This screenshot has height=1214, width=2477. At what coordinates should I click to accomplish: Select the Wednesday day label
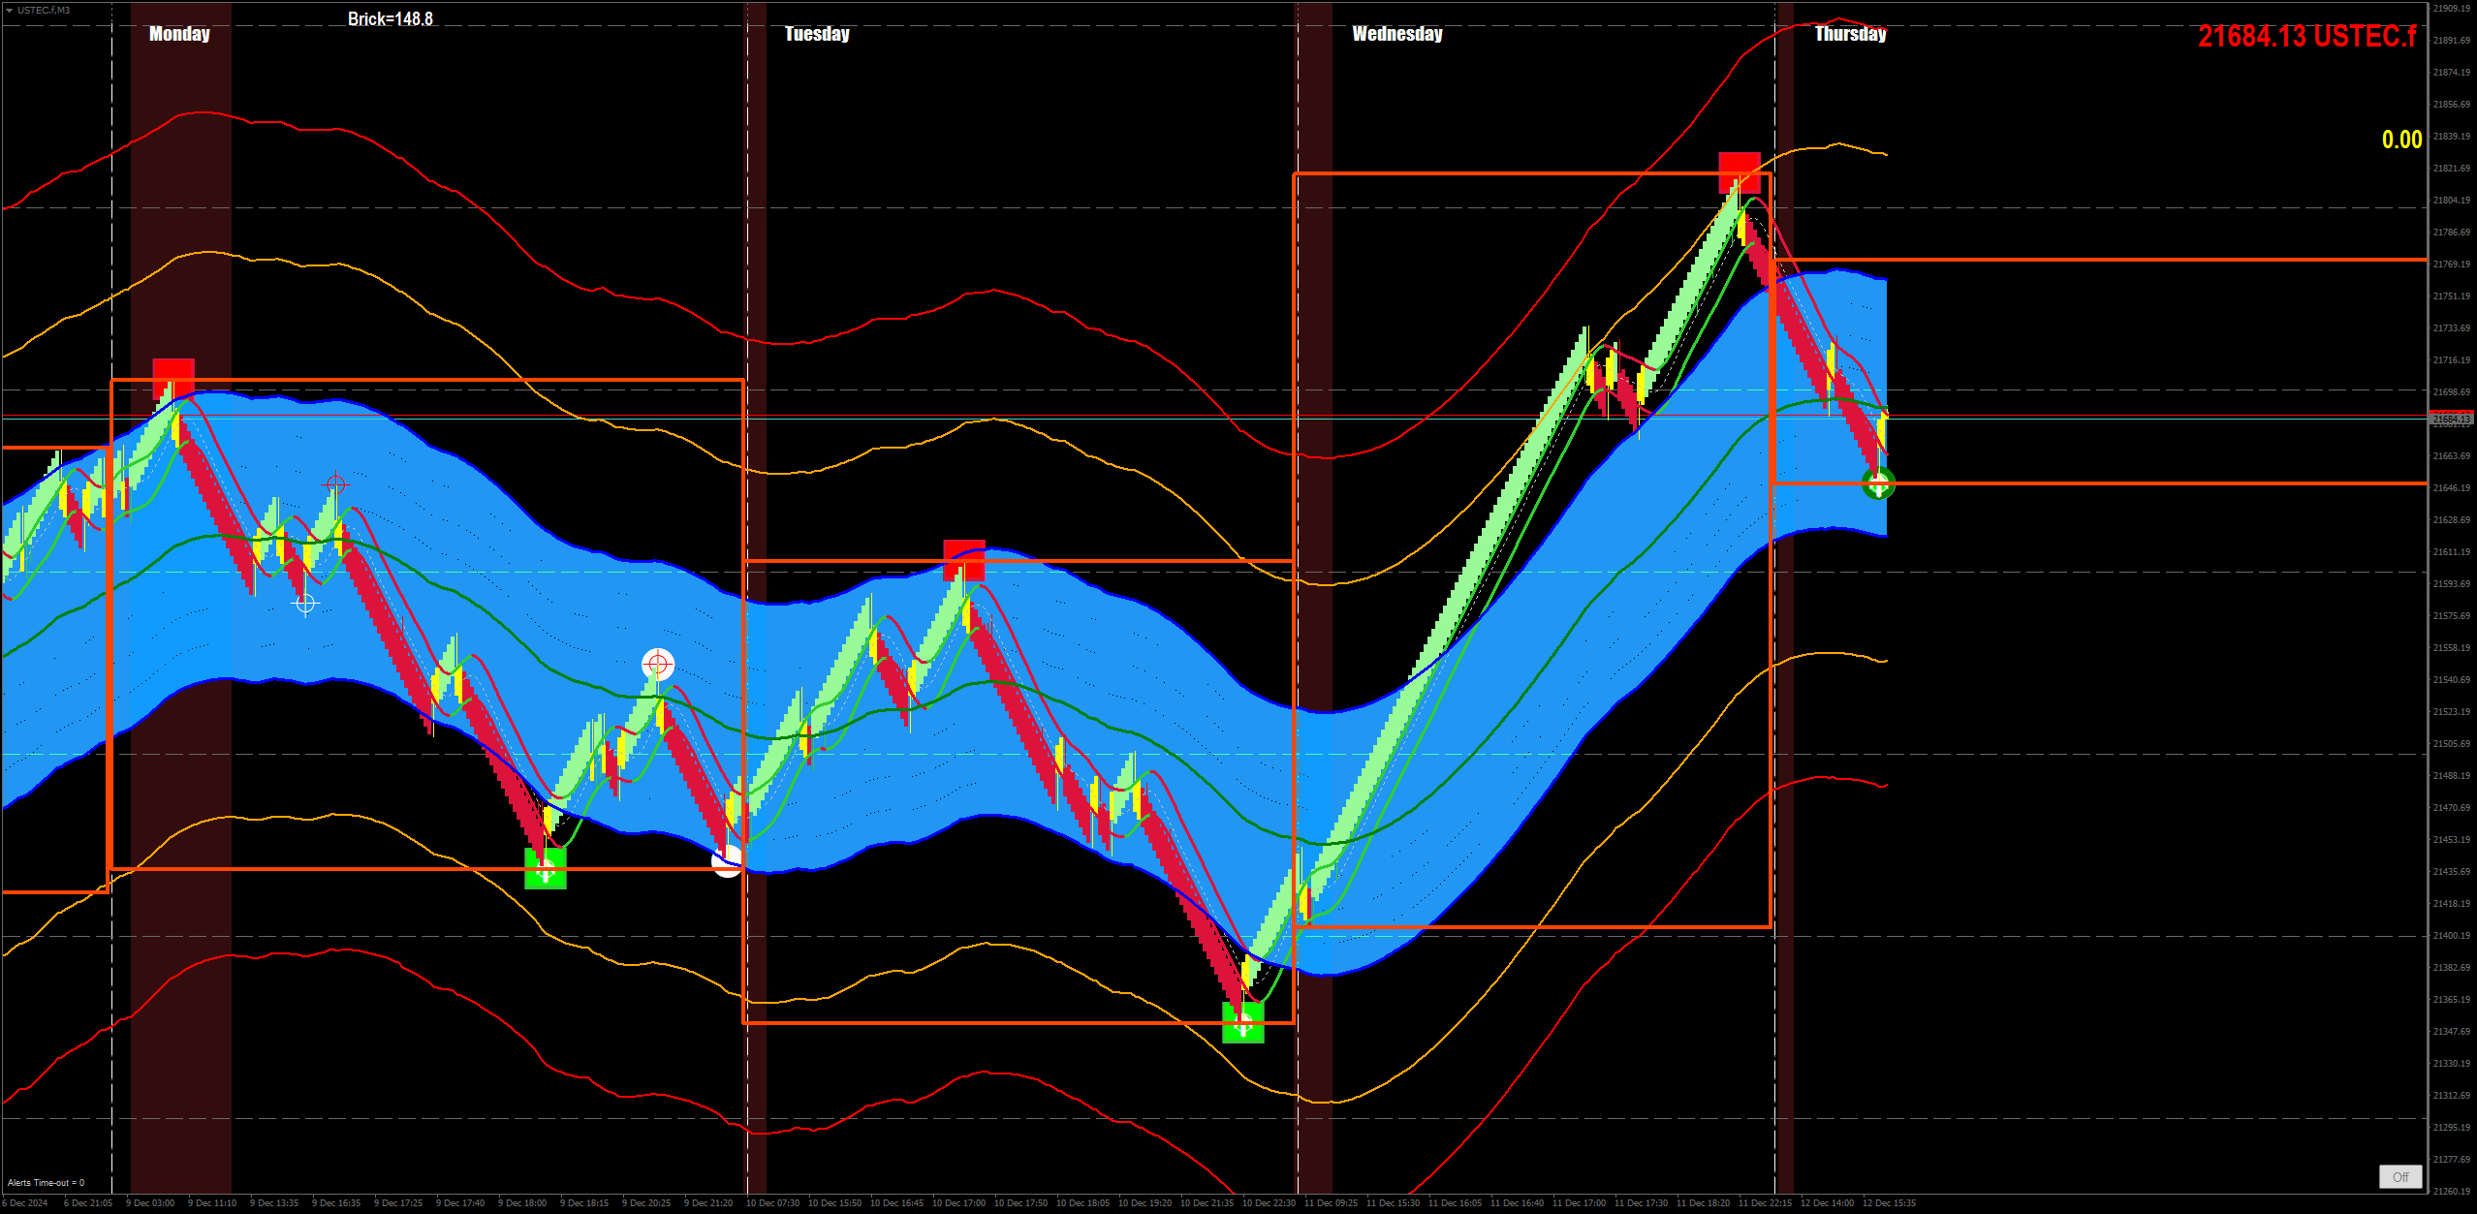[x=1396, y=34]
